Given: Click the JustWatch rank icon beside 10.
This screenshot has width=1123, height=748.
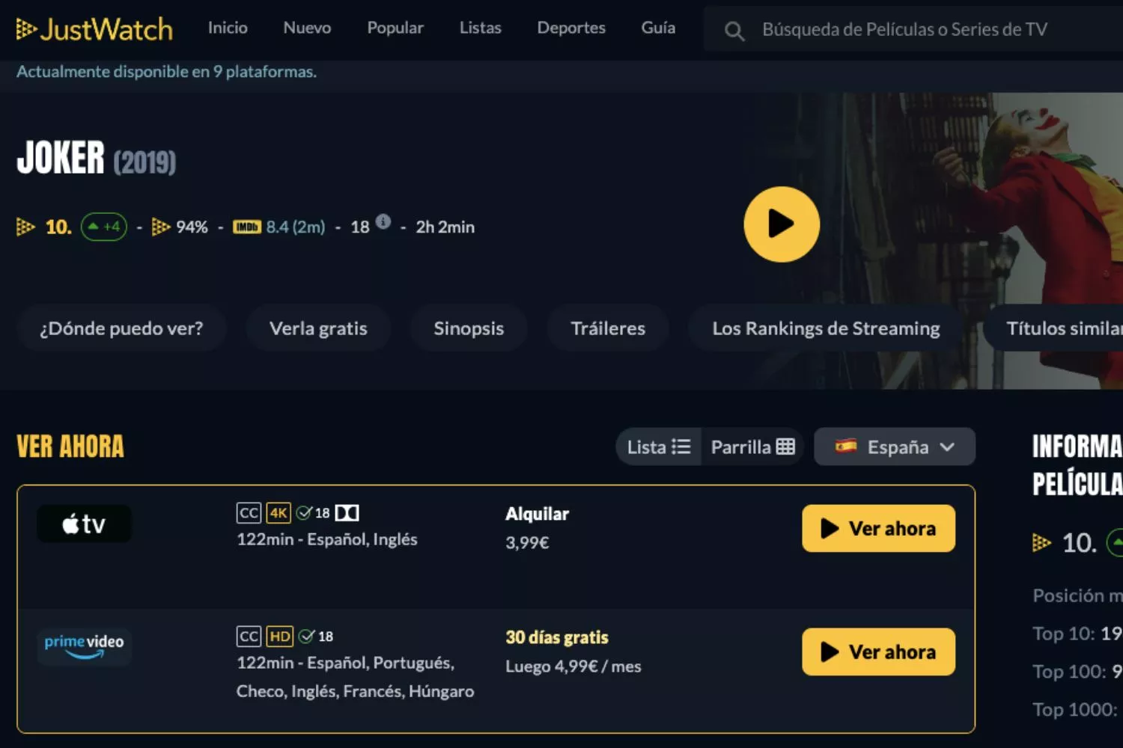Looking at the screenshot, I should (25, 227).
